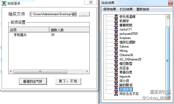Select winner 眸的眼泪 in results
This screenshot has width=174, height=104.
(126, 85)
